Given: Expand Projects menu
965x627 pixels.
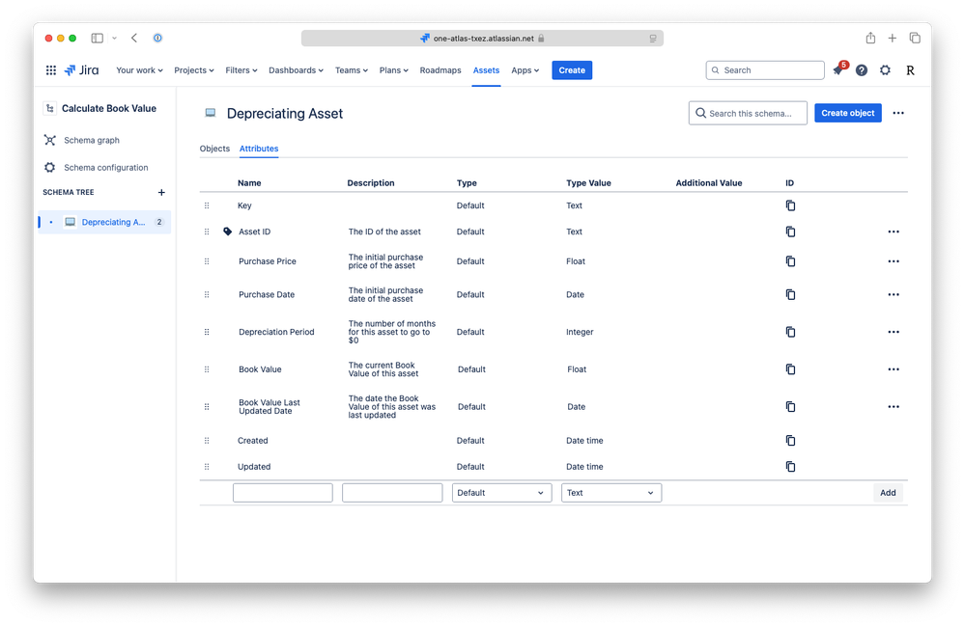Looking at the screenshot, I should (x=194, y=70).
